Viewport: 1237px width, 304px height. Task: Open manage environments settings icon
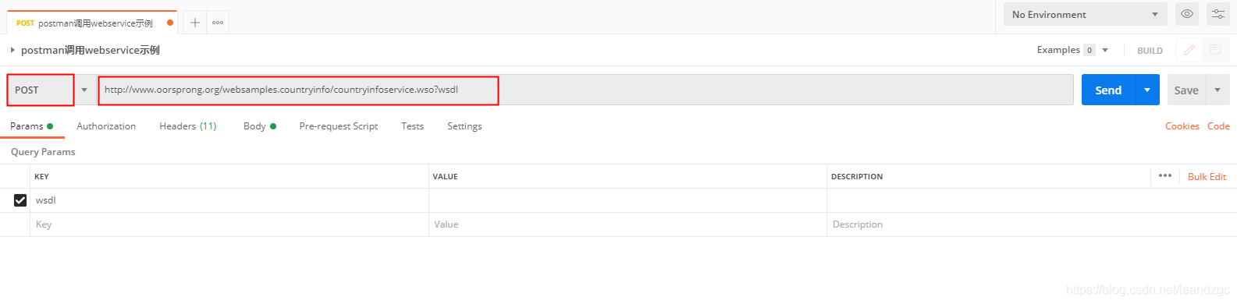click(x=1218, y=14)
